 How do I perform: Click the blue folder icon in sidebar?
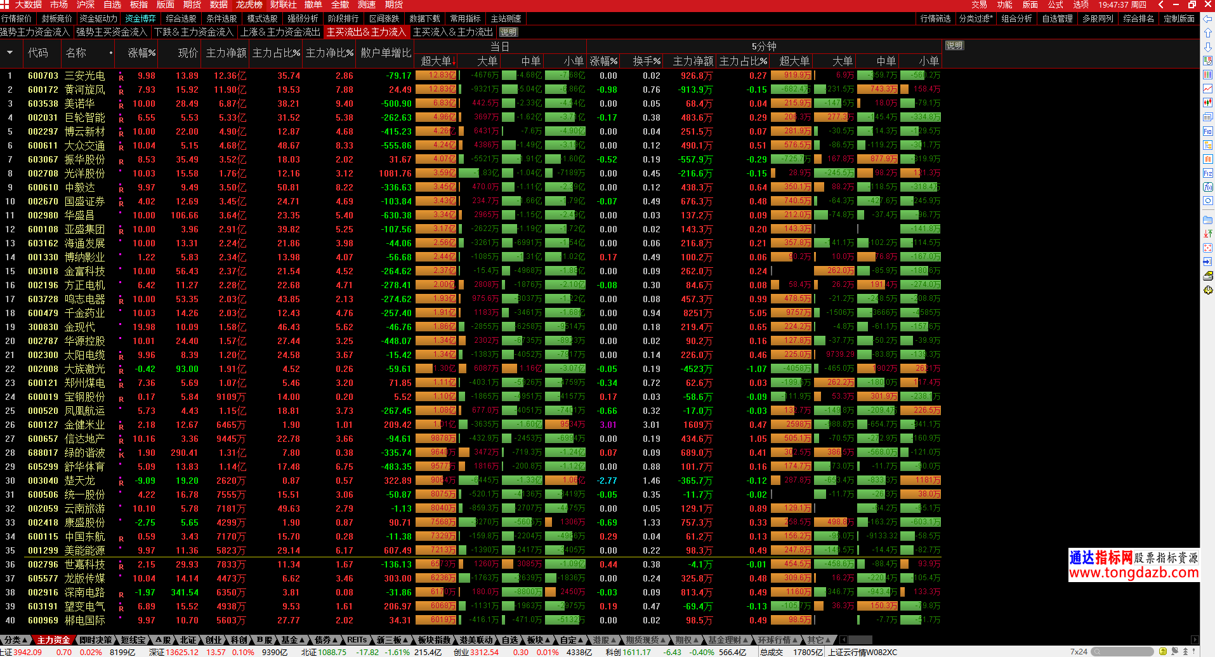coord(1207,220)
